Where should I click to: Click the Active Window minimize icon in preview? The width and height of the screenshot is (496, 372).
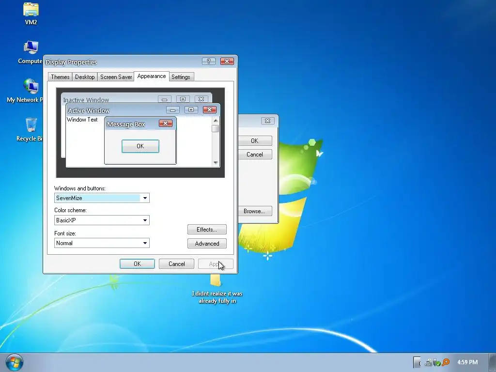173,110
